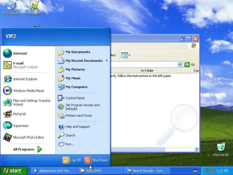Screen dimensions: 233x175
Task: Open My Music folder
Action: coord(83,78)
